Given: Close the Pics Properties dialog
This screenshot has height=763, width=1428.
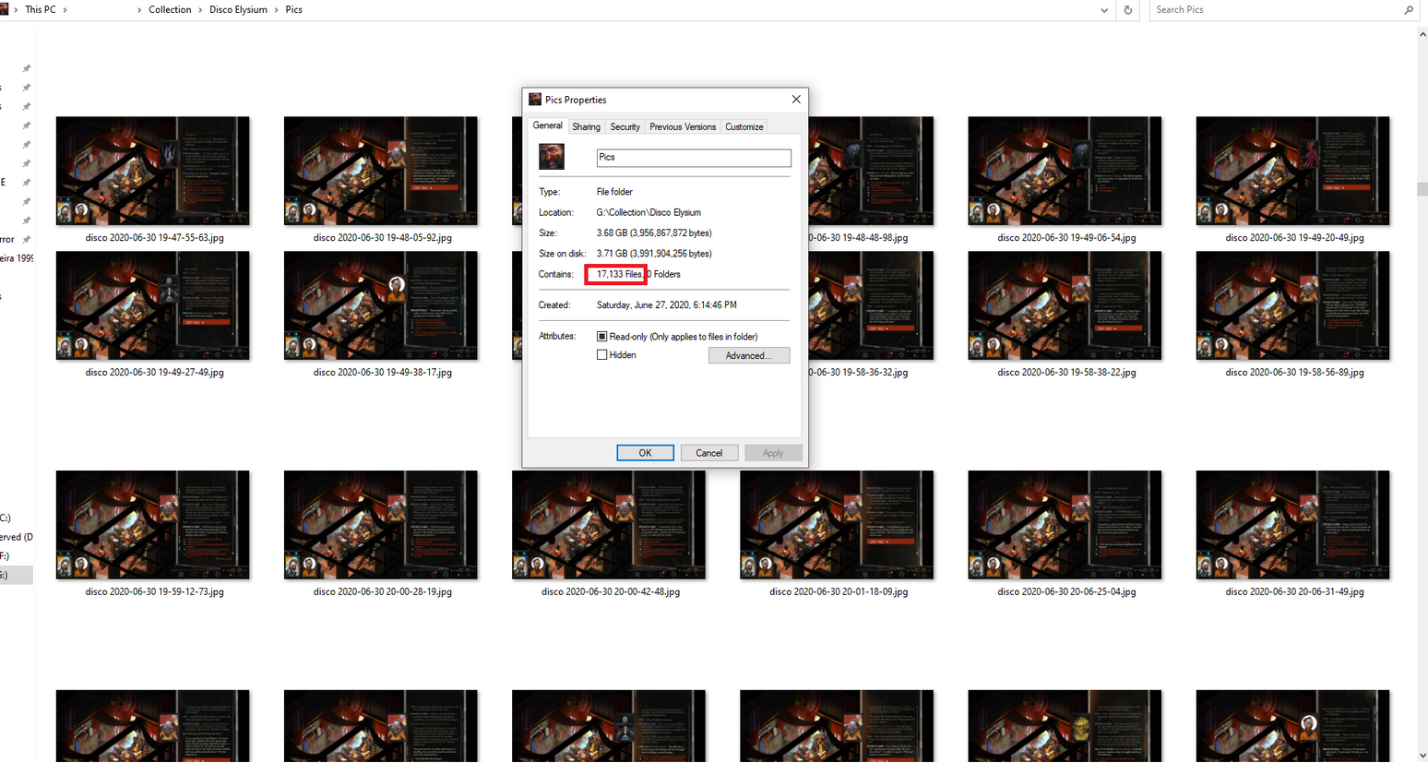Looking at the screenshot, I should (x=796, y=100).
